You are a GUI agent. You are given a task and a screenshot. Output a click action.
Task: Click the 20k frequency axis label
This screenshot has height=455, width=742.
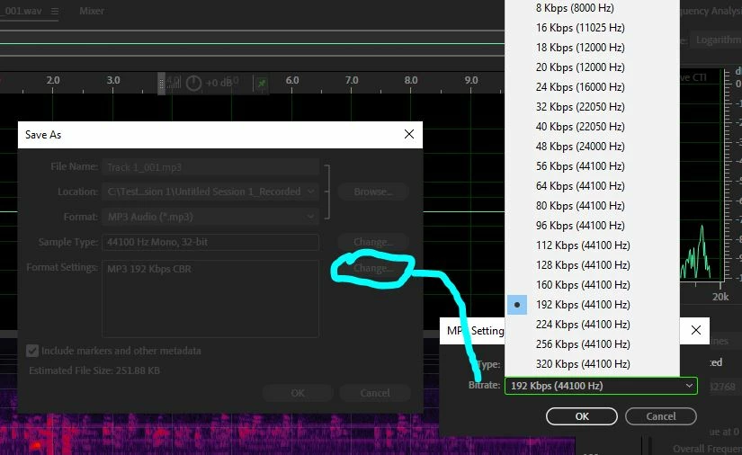coord(720,297)
